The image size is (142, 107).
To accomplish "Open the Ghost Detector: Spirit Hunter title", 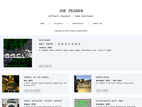I will point(43,101).
